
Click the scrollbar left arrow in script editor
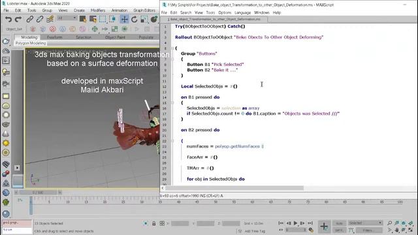(x=163, y=188)
